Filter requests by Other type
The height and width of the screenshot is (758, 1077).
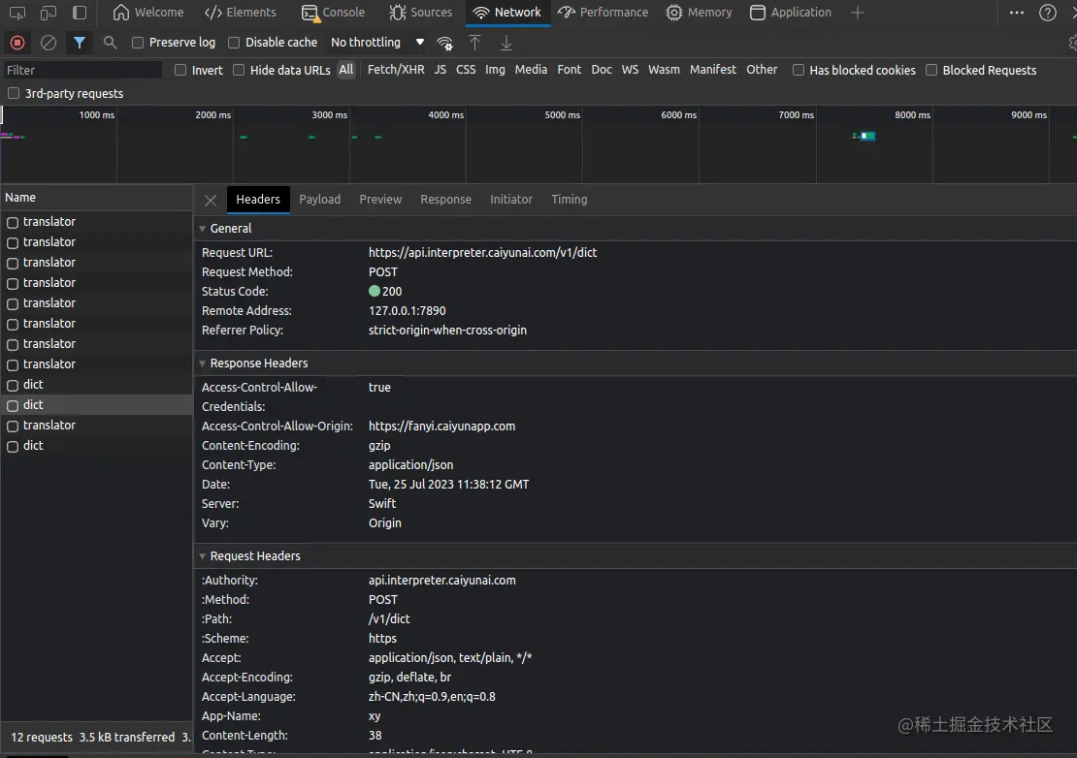[762, 69]
